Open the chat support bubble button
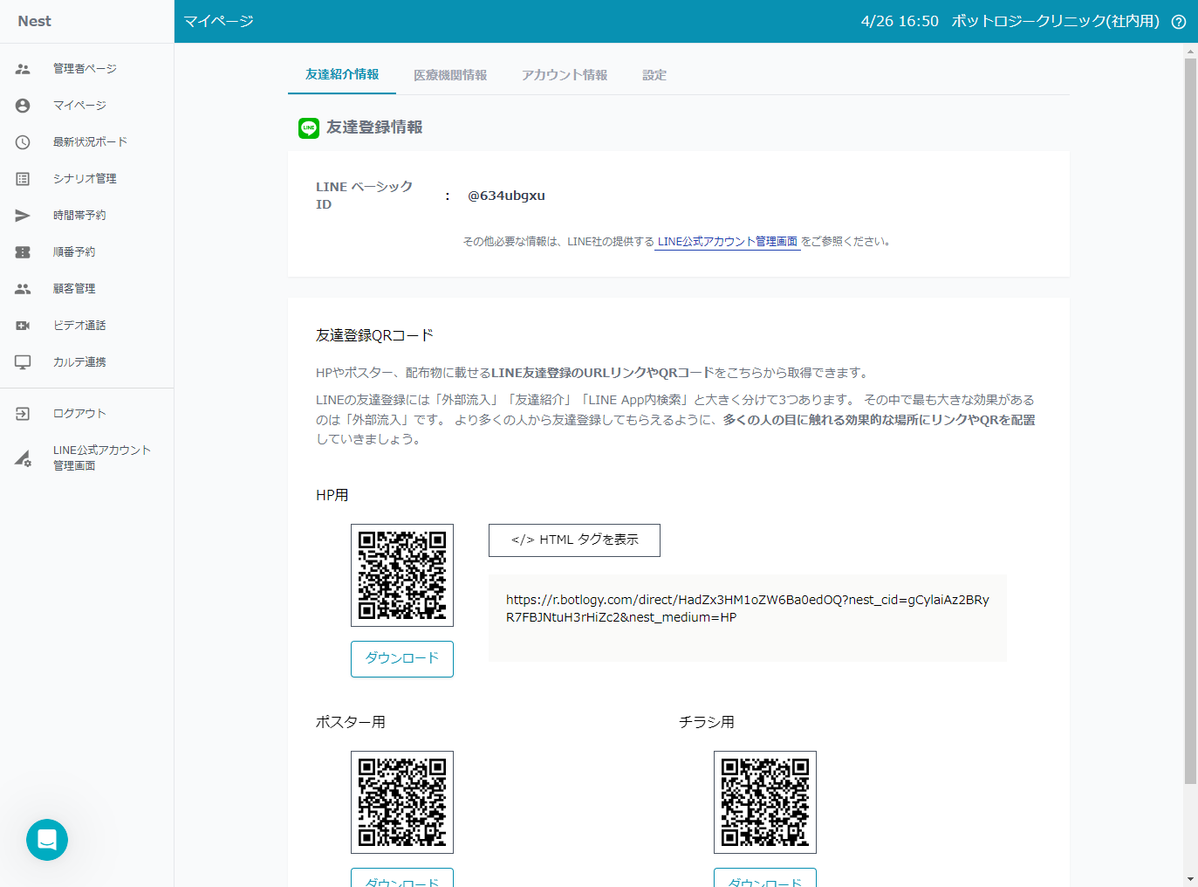The image size is (1198, 887). (x=47, y=840)
